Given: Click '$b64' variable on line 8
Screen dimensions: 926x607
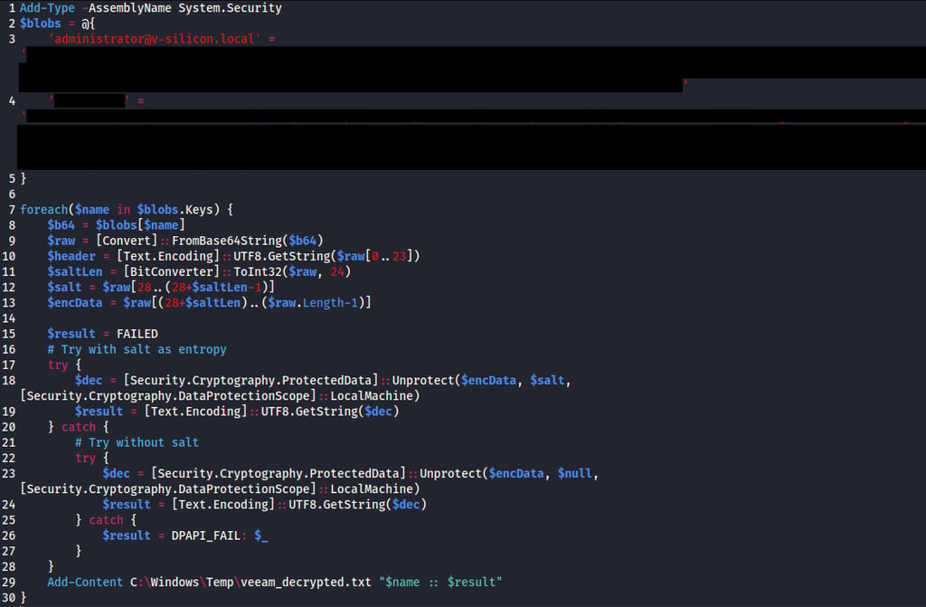Looking at the screenshot, I should point(61,225).
